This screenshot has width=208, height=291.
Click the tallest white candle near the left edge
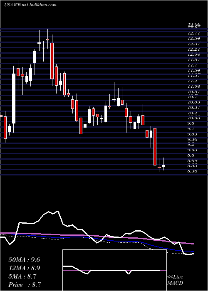tap(14, 99)
